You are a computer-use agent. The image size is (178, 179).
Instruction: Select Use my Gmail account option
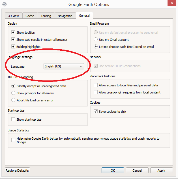coord(96,39)
